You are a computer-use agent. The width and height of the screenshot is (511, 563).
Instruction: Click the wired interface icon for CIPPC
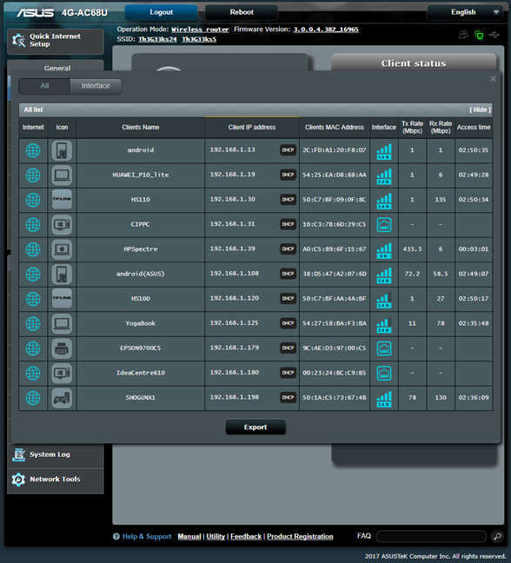click(384, 225)
